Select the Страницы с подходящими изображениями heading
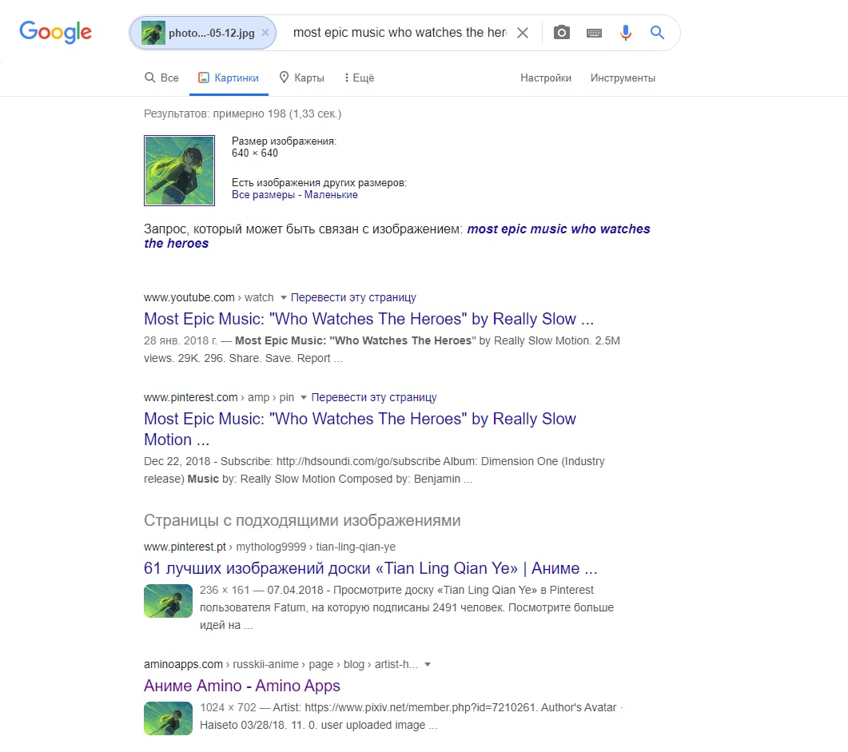 point(302,520)
